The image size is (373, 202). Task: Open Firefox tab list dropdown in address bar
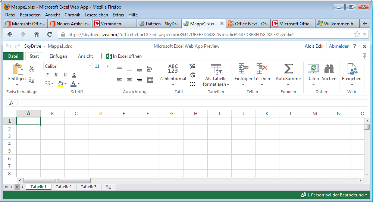pyautogui.click(x=364, y=35)
